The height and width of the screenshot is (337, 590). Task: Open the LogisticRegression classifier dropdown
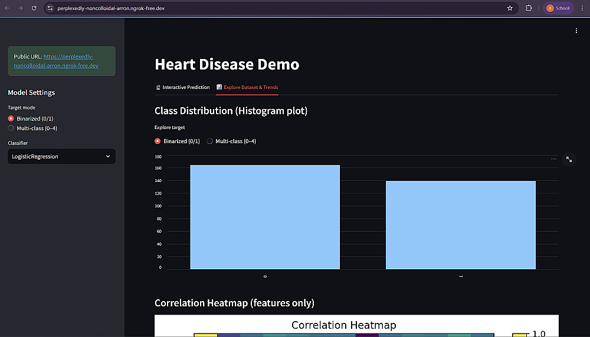[x=61, y=157]
